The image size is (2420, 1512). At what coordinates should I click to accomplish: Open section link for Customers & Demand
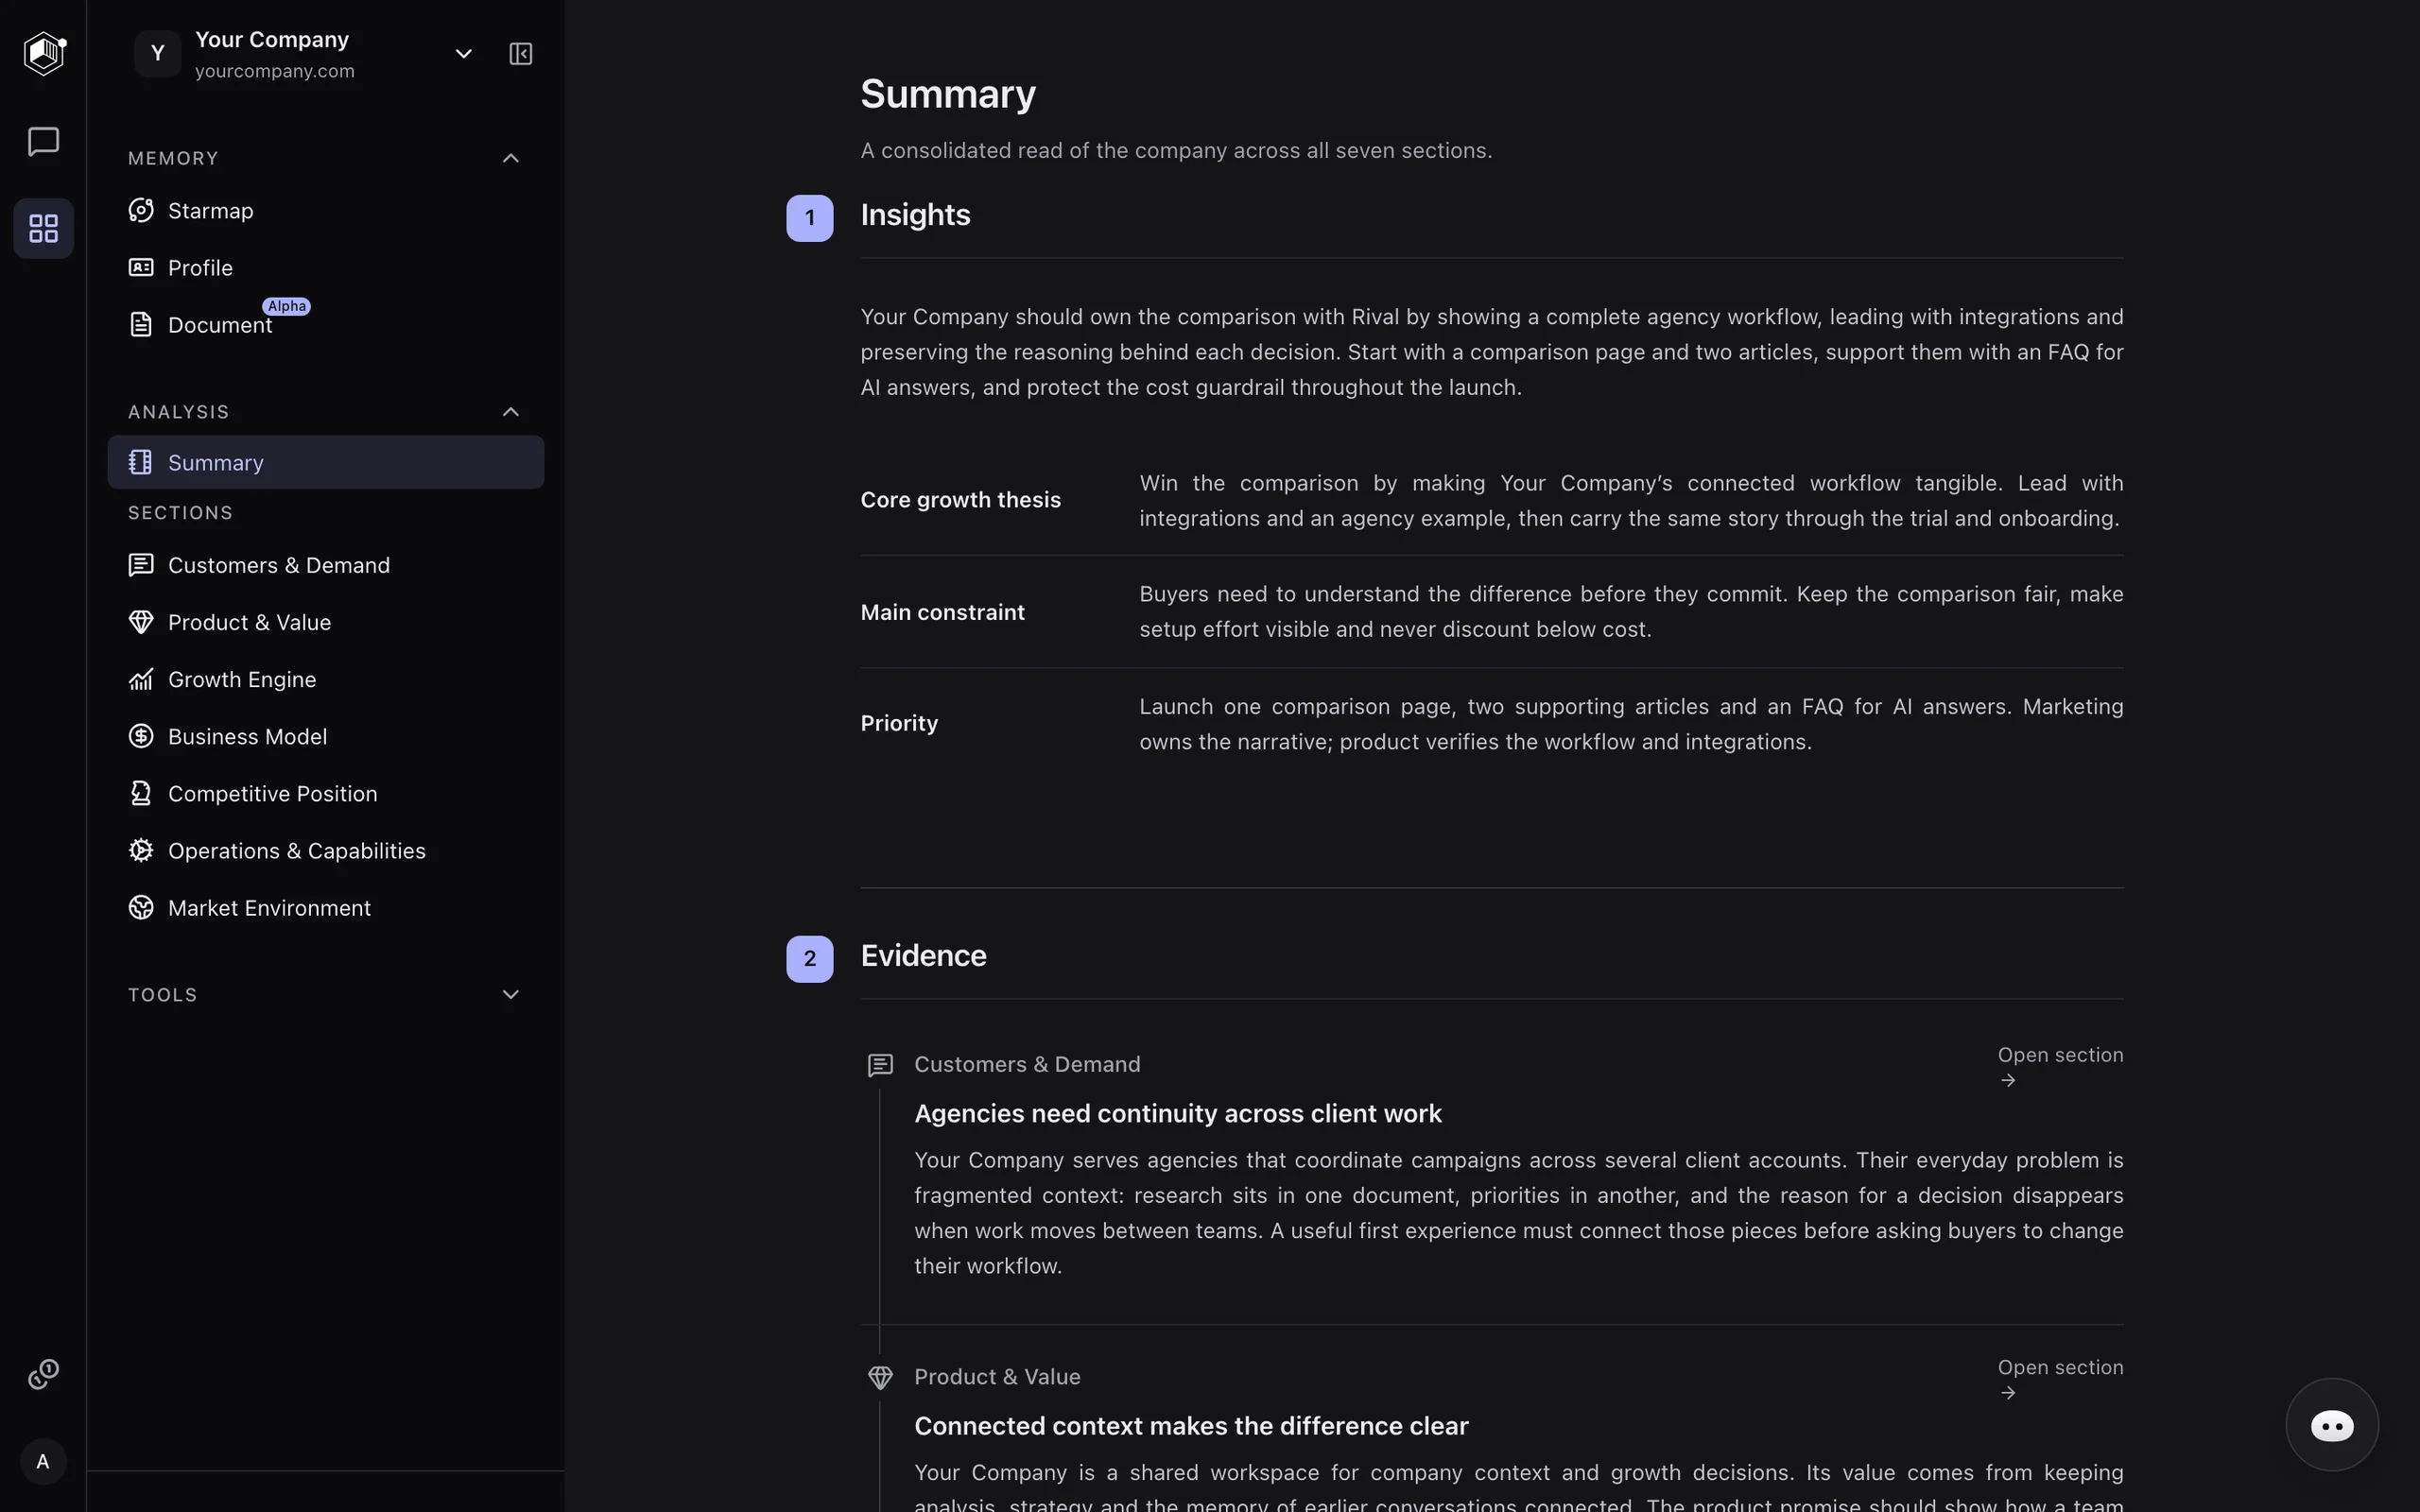coord(2060,1066)
